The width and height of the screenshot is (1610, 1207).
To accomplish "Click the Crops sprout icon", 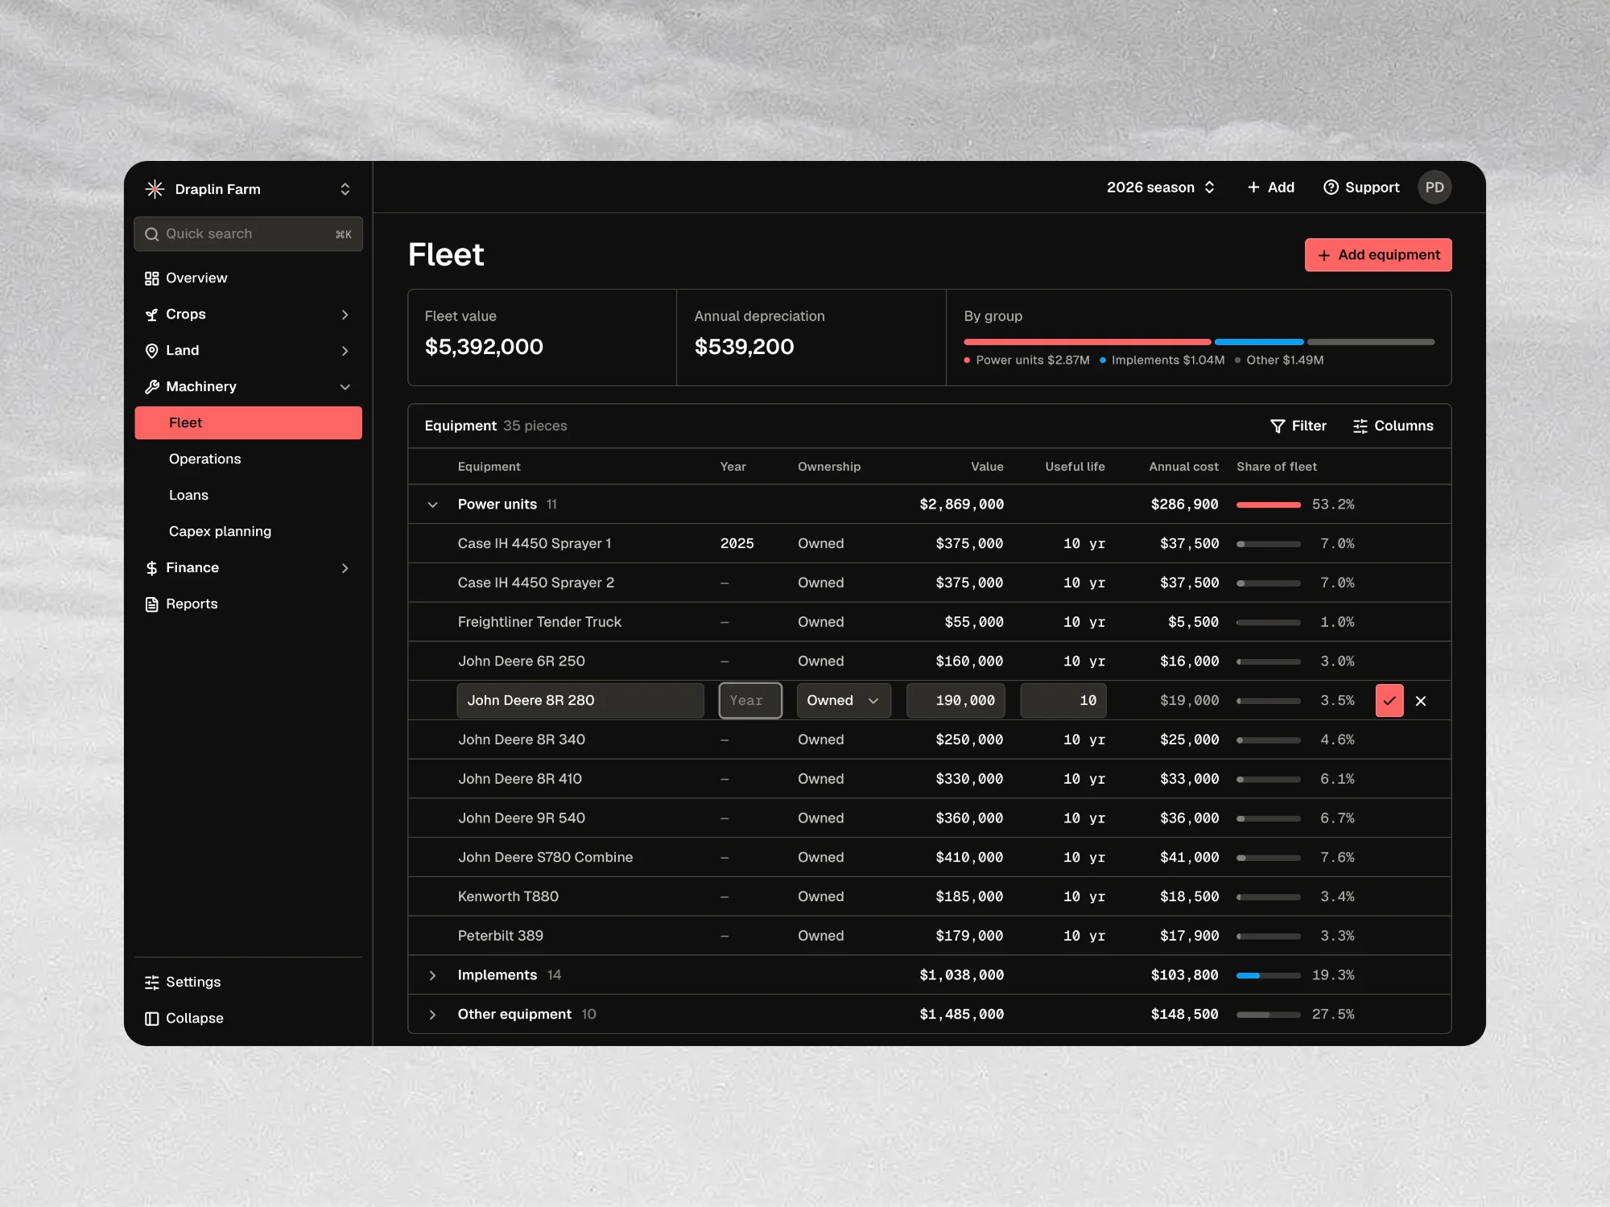I will tap(151, 315).
